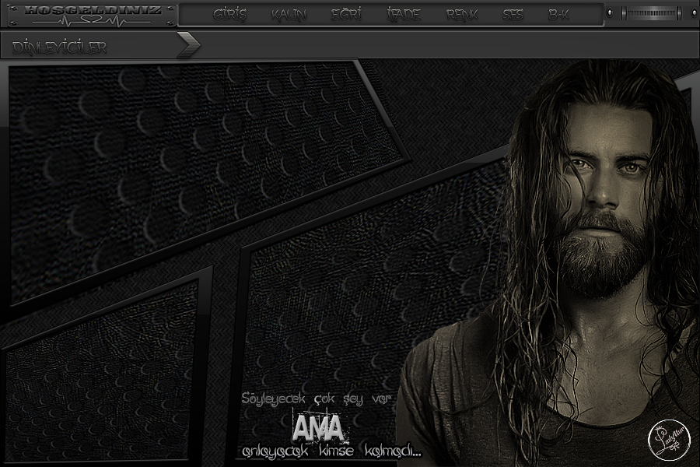700x467 pixels.
Task: Select the DİNLEYİCİLER tab
Action: pos(60,47)
